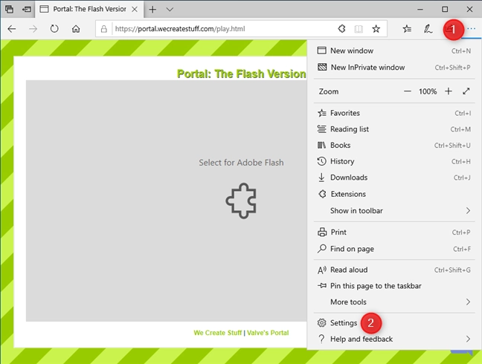Open Settings from the menu
The height and width of the screenshot is (364, 482).
394,323
